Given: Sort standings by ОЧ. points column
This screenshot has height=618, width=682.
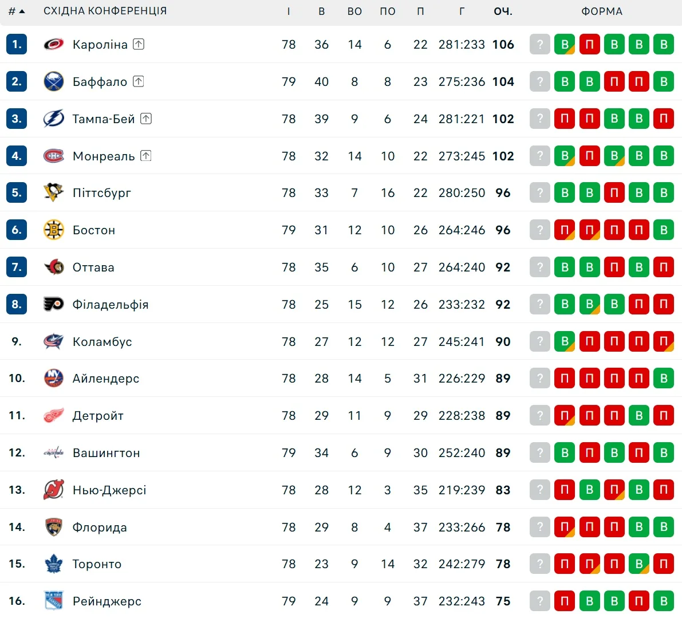Looking at the screenshot, I should coord(503,11).
